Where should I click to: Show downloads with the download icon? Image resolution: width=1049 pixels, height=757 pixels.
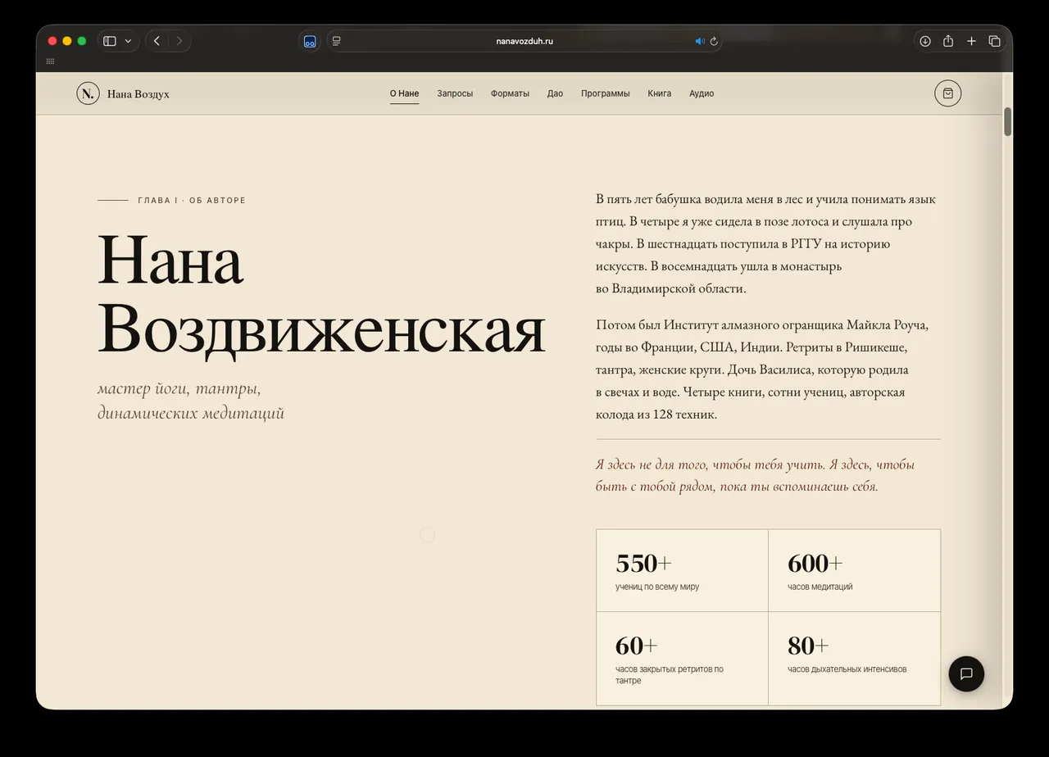925,41
